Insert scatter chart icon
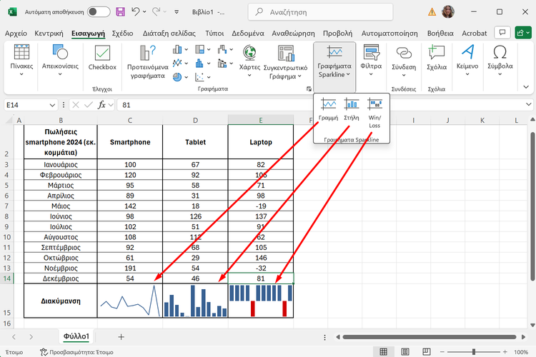 point(199,77)
